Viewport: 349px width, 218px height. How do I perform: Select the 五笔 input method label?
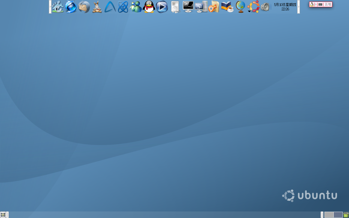pyautogui.click(x=328, y=4)
